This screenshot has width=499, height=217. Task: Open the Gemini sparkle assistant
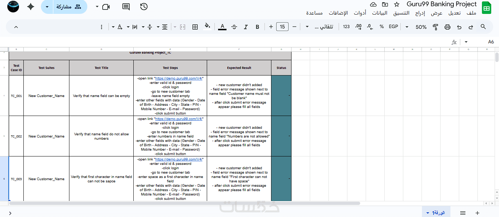pos(31,7)
